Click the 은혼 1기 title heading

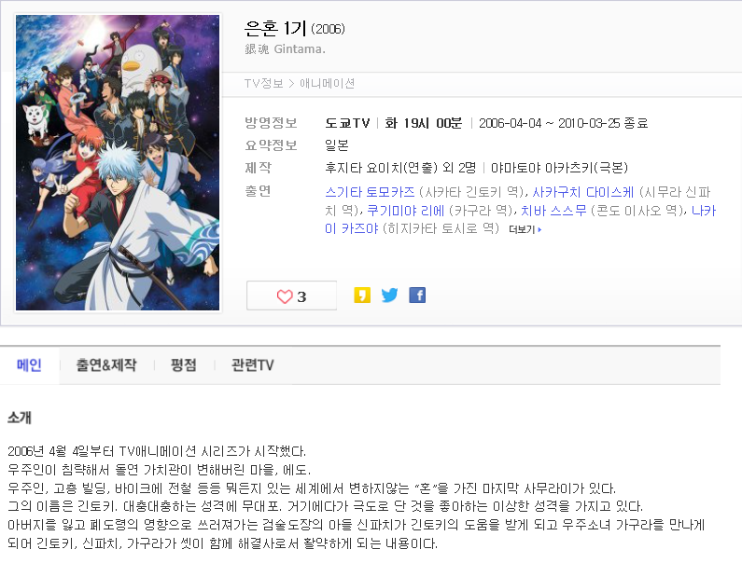[275, 29]
